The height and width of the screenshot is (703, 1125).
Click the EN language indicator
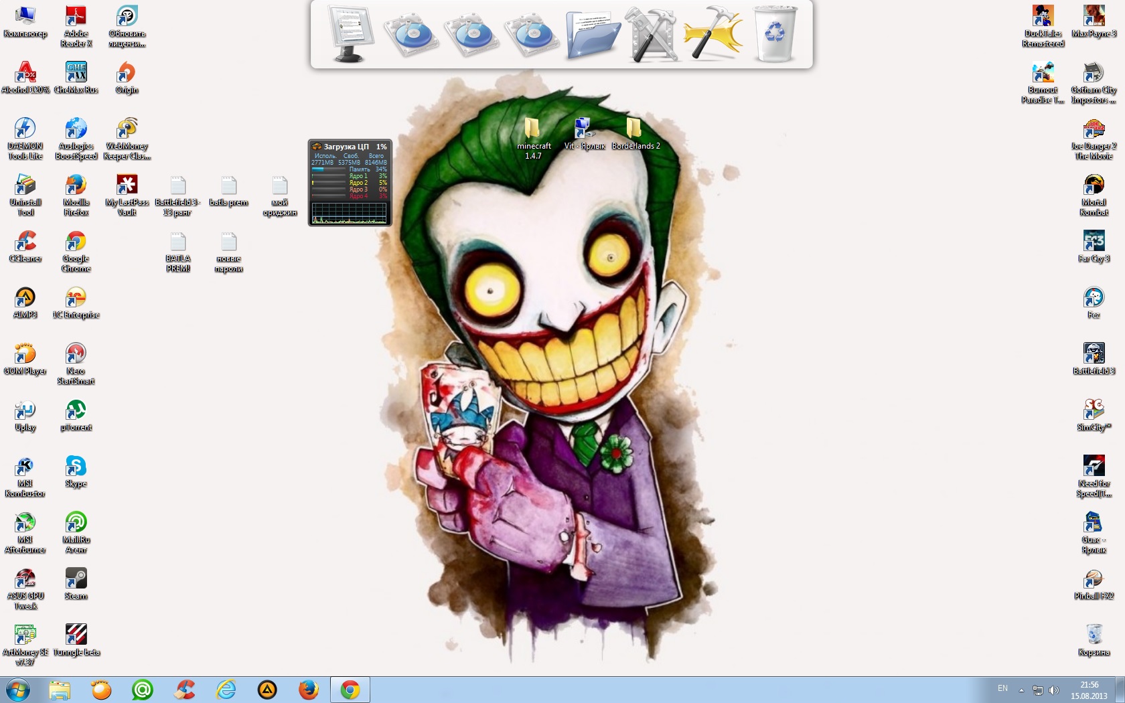point(1002,688)
